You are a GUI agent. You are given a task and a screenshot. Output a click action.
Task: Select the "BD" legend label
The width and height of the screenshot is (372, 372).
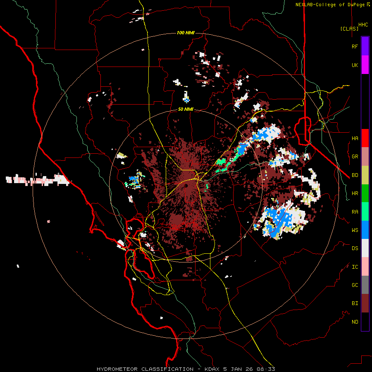click(x=355, y=175)
